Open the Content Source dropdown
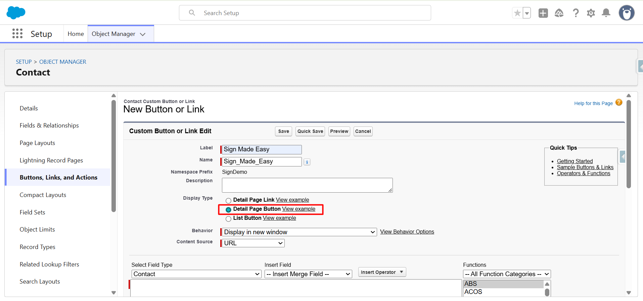 click(x=253, y=243)
